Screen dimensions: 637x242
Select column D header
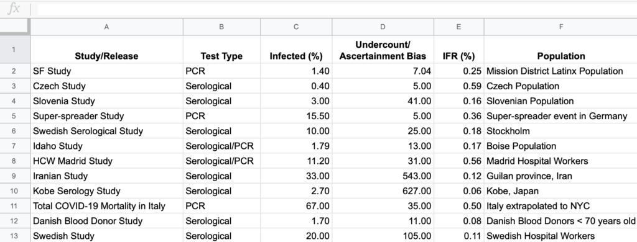(x=383, y=27)
